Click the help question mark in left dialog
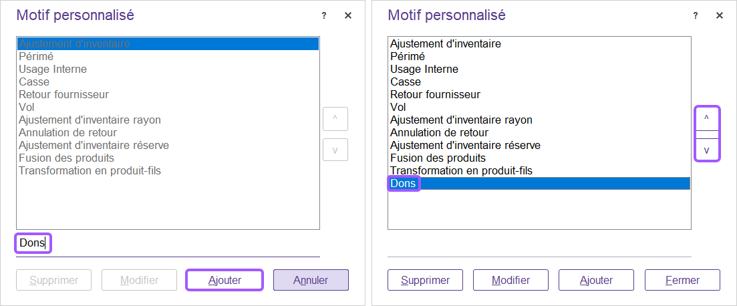Image resolution: width=737 pixels, height=306 pixels. 324,15
